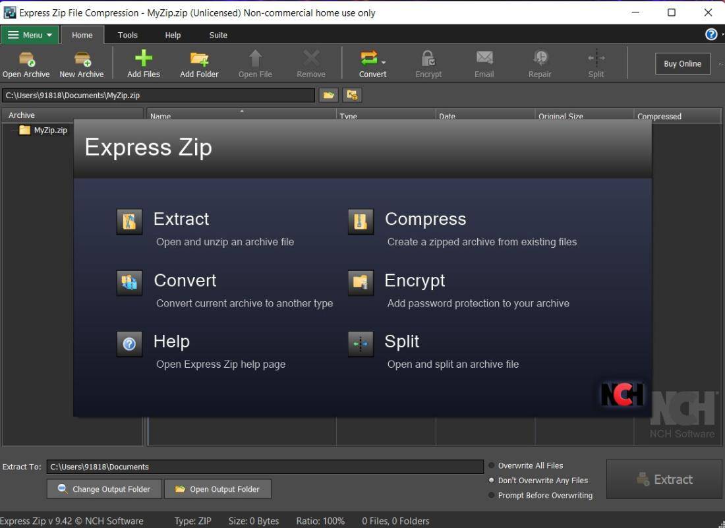This screenshot has height=528, width=725.
Task: Click the Convert toolbar icon
Action: (369, 58)
